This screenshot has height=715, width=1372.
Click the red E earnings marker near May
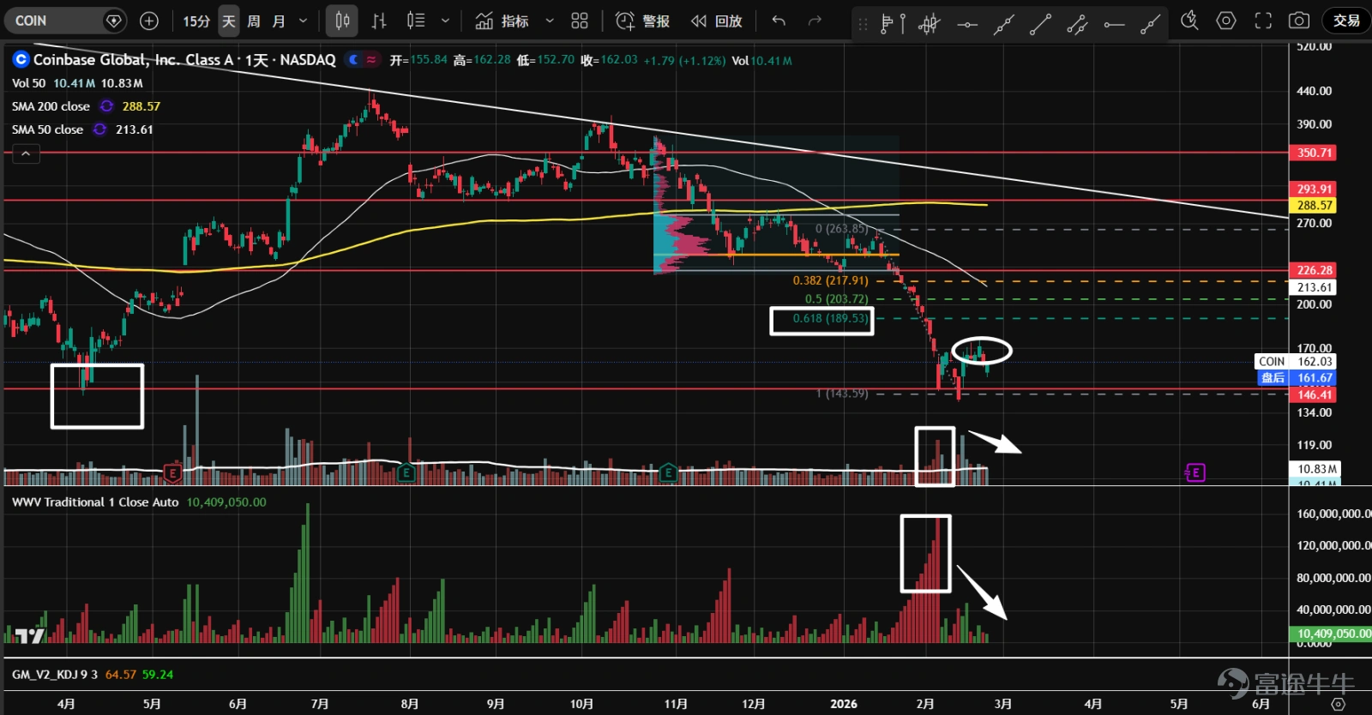pos(172,472)
